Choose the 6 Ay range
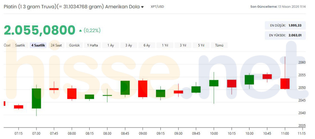Image resolution: width=315 pixels, height=139 pixels. click(x=147, y=45)
